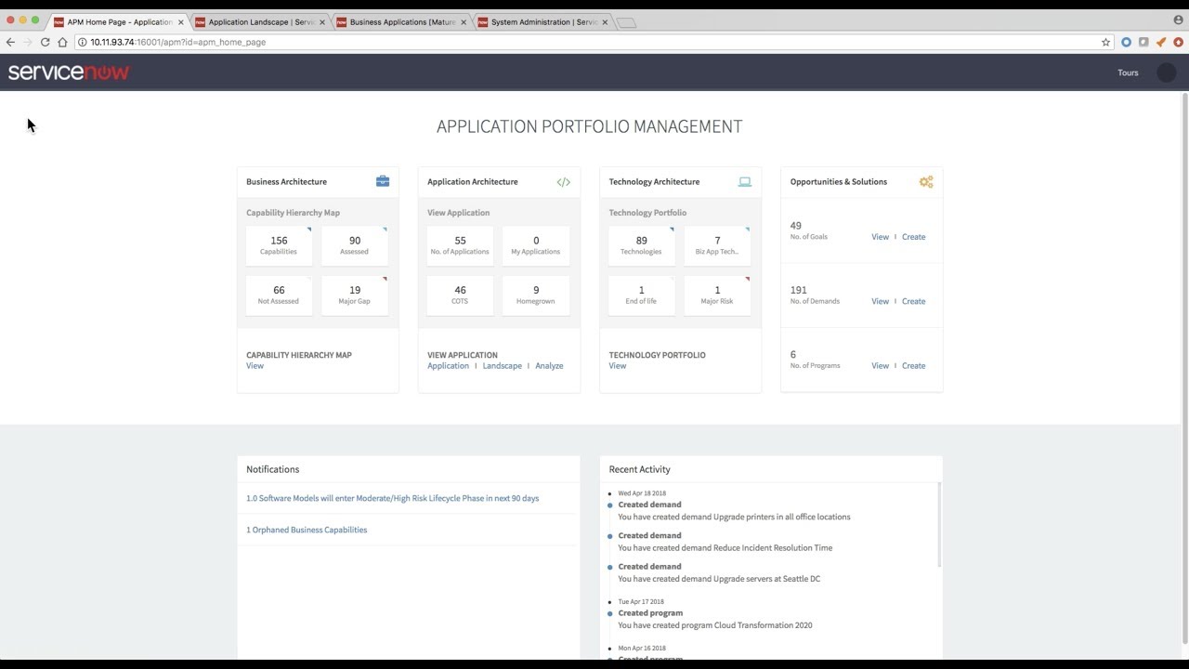Open a new browser tab

click(626, 23)
